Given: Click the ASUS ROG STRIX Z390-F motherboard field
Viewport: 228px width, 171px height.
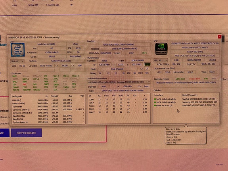Looking at the screenshot, I should (119, 45).
